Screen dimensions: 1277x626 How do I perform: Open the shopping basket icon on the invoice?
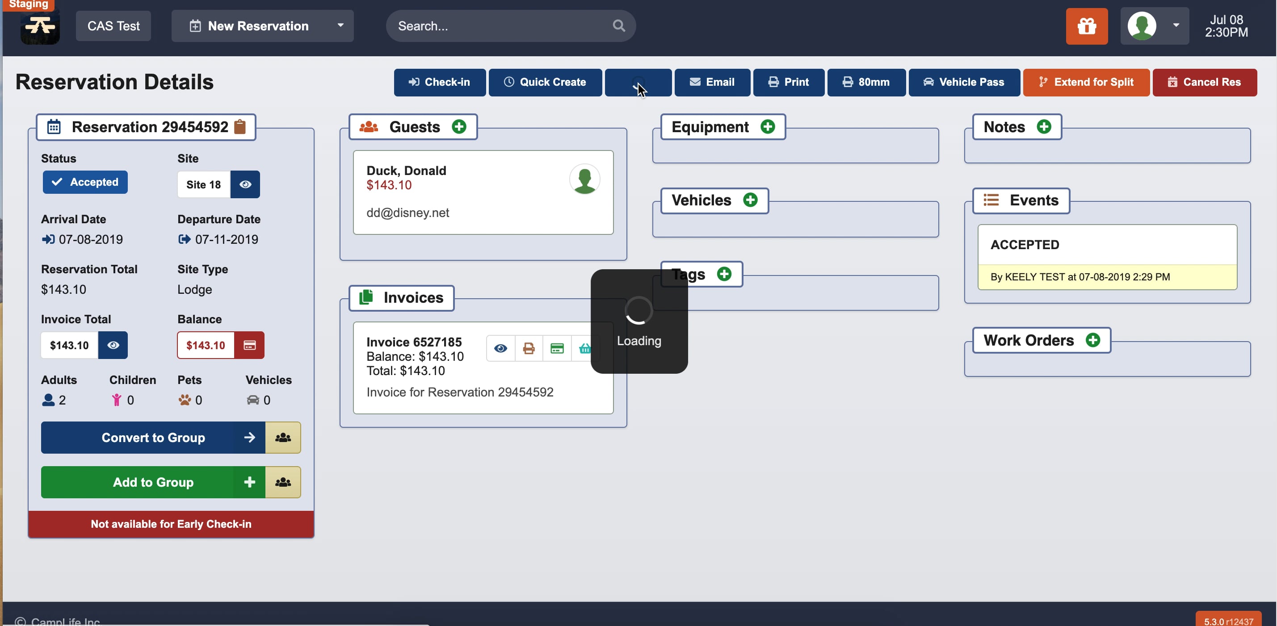(585, 348)
